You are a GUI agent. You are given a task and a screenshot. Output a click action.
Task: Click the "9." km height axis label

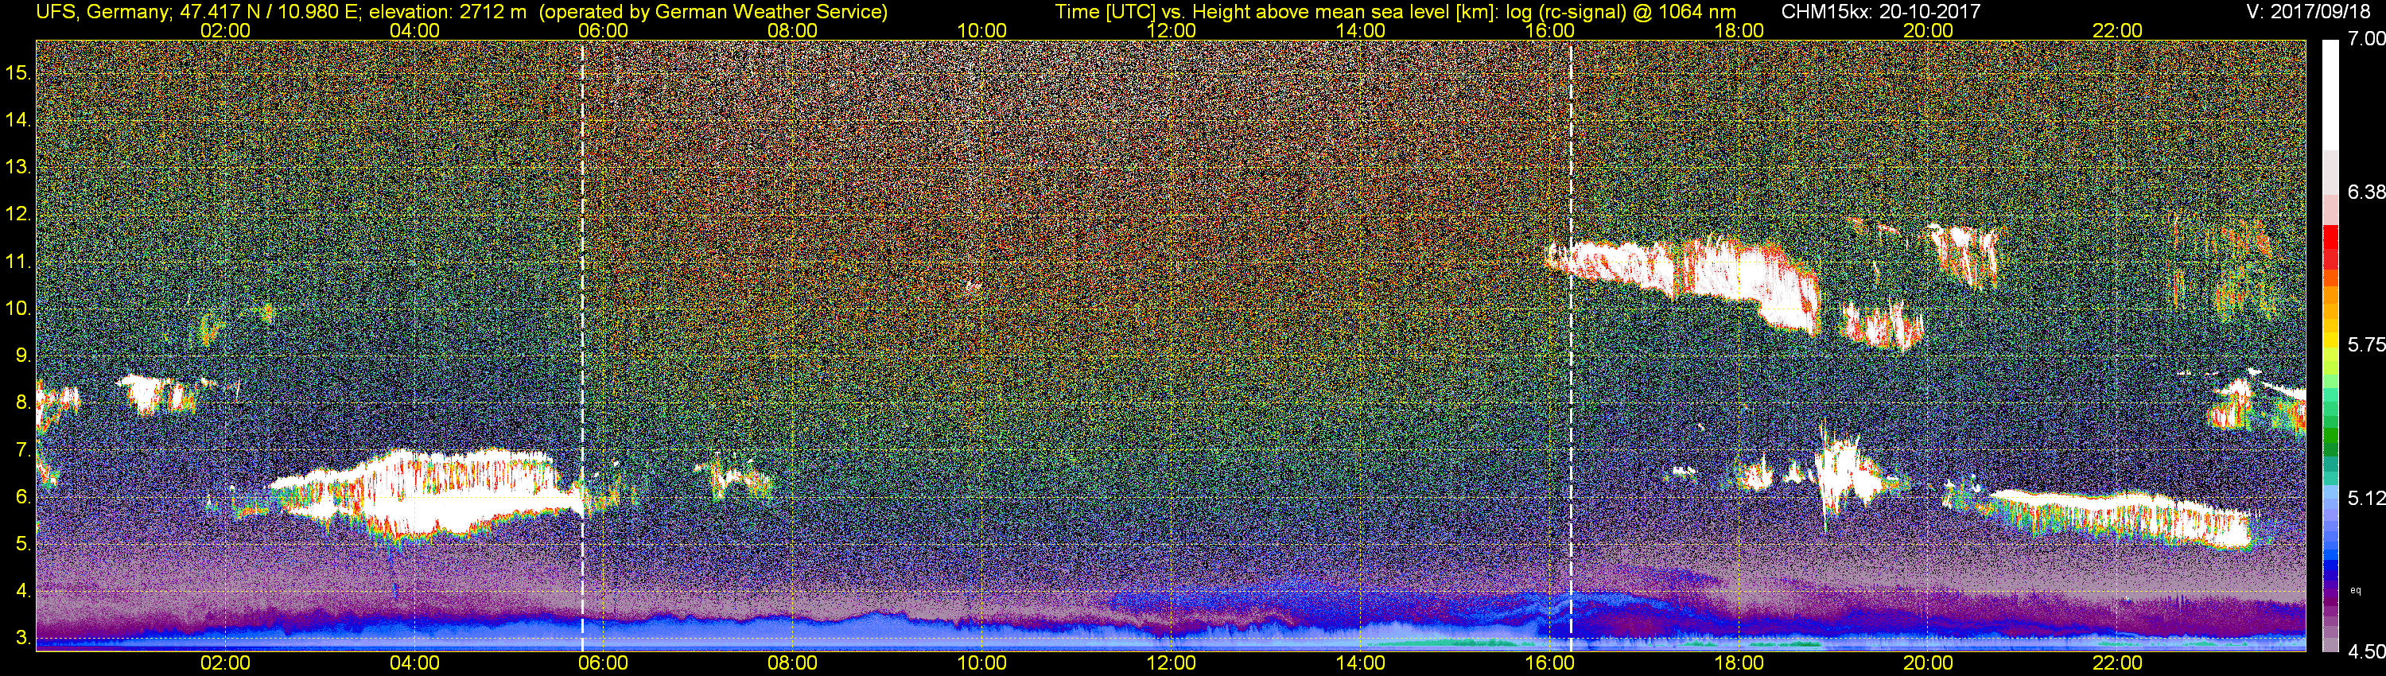click(x=23, y=355)
